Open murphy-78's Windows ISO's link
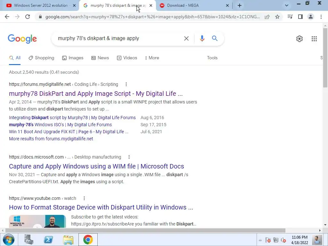The width and height of the screenshot is (328, 246). tap(61, 125)
